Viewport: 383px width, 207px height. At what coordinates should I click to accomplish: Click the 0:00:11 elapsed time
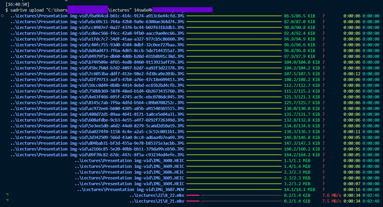[x=352, y=131]
